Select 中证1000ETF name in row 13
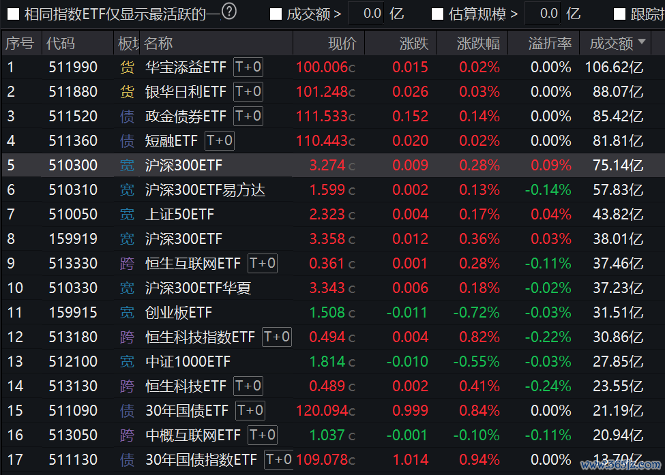This screenshot has width=665, height=475. pos(188,363)
